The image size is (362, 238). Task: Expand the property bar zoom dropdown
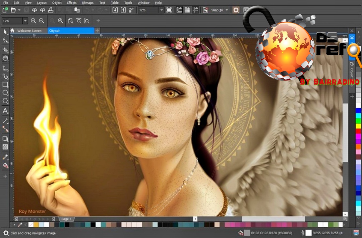click(x=25, y=21)
